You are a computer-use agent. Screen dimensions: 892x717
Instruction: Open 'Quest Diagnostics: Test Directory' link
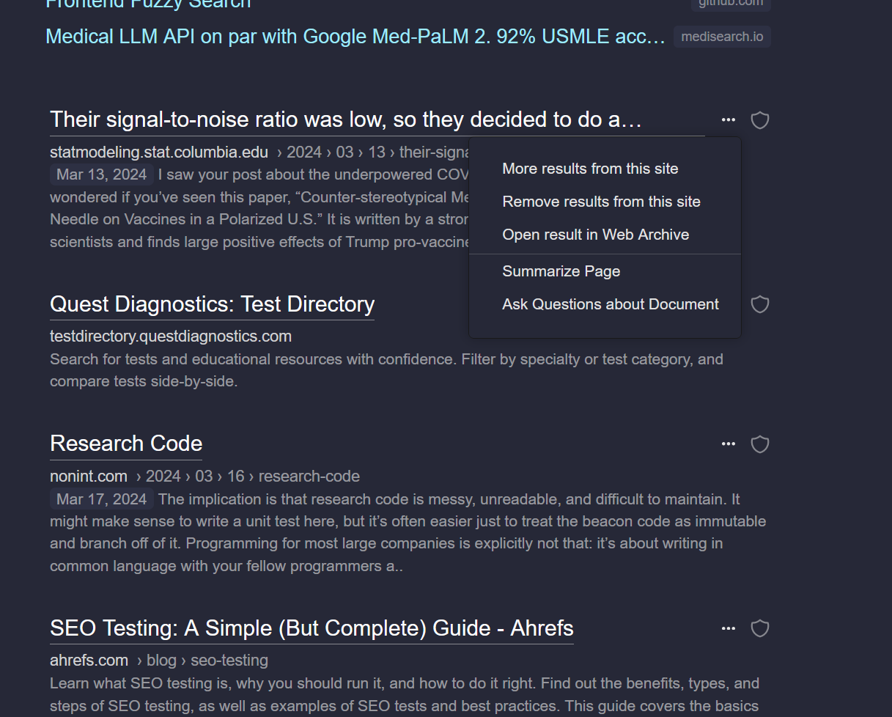(212, 304)
